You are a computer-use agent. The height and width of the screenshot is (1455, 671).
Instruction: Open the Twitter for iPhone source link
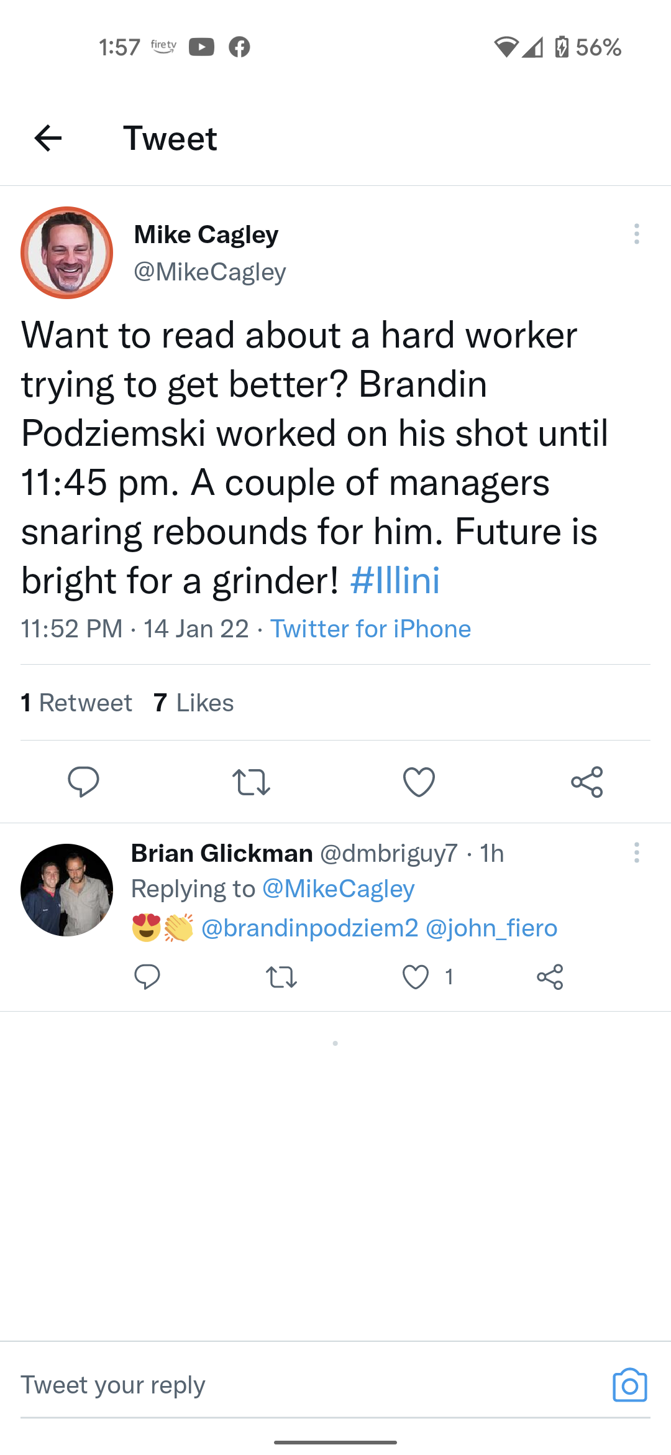[370, 629]
